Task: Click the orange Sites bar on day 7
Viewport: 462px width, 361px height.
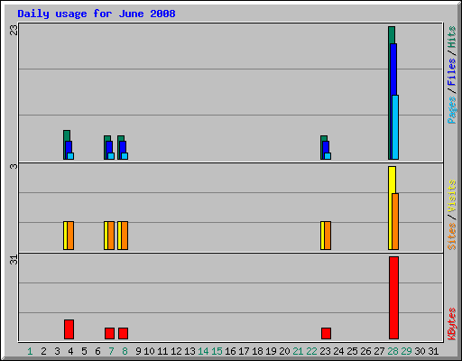Action: (111, 236)
